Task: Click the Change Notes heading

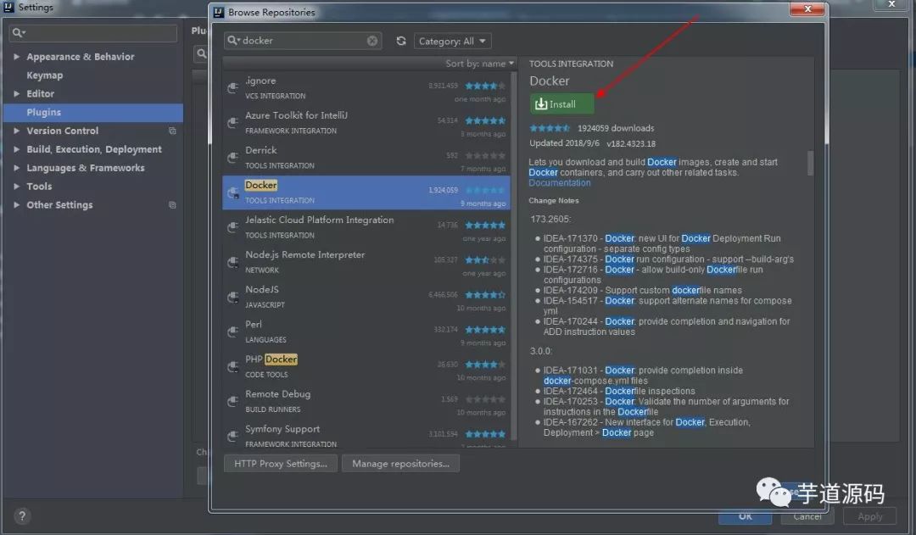Action: click(x=554, y=200)
